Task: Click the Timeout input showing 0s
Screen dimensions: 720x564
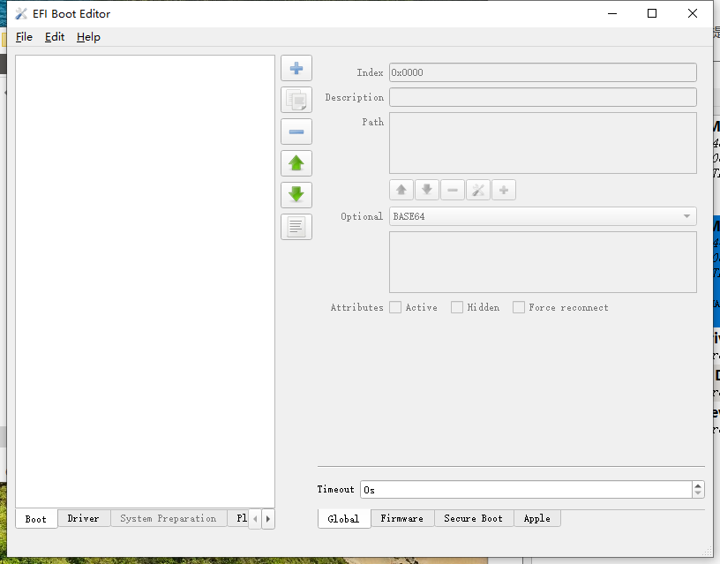Action: pos(526,490)
